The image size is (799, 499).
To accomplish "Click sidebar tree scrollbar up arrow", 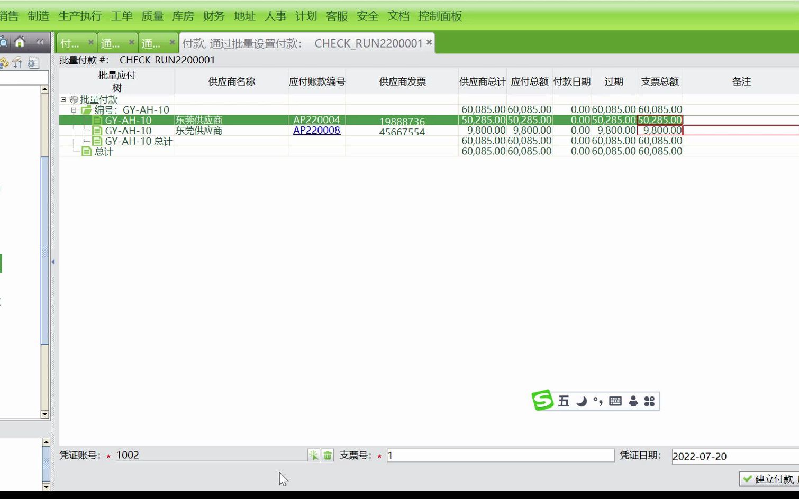I will pos(45,89).
